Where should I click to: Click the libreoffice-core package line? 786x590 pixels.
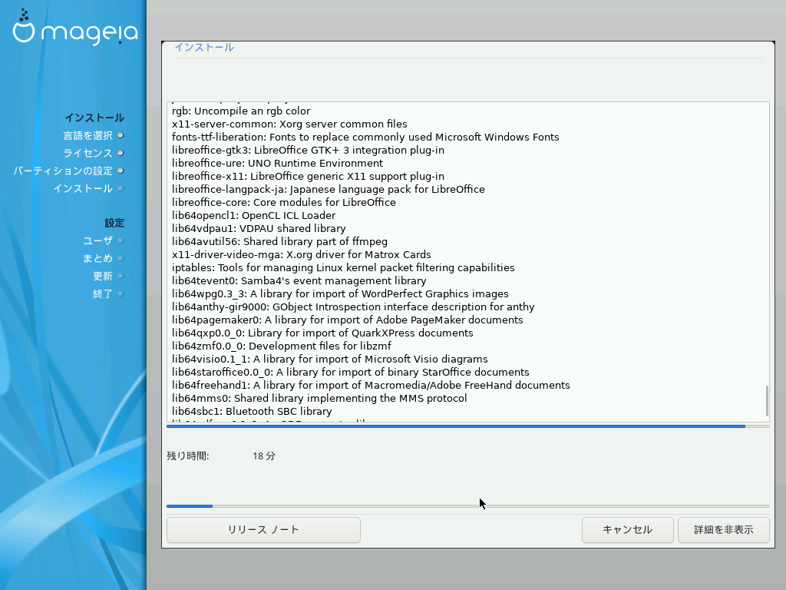click(x=284, y=202)
